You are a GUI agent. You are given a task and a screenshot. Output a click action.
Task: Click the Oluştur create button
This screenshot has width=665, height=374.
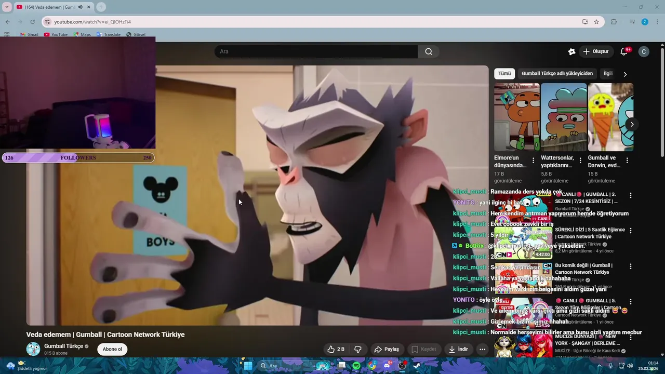(x=595, y=51)
